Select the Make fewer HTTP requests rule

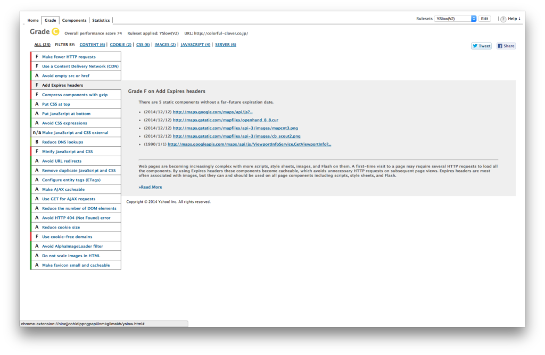pos(69,57)
